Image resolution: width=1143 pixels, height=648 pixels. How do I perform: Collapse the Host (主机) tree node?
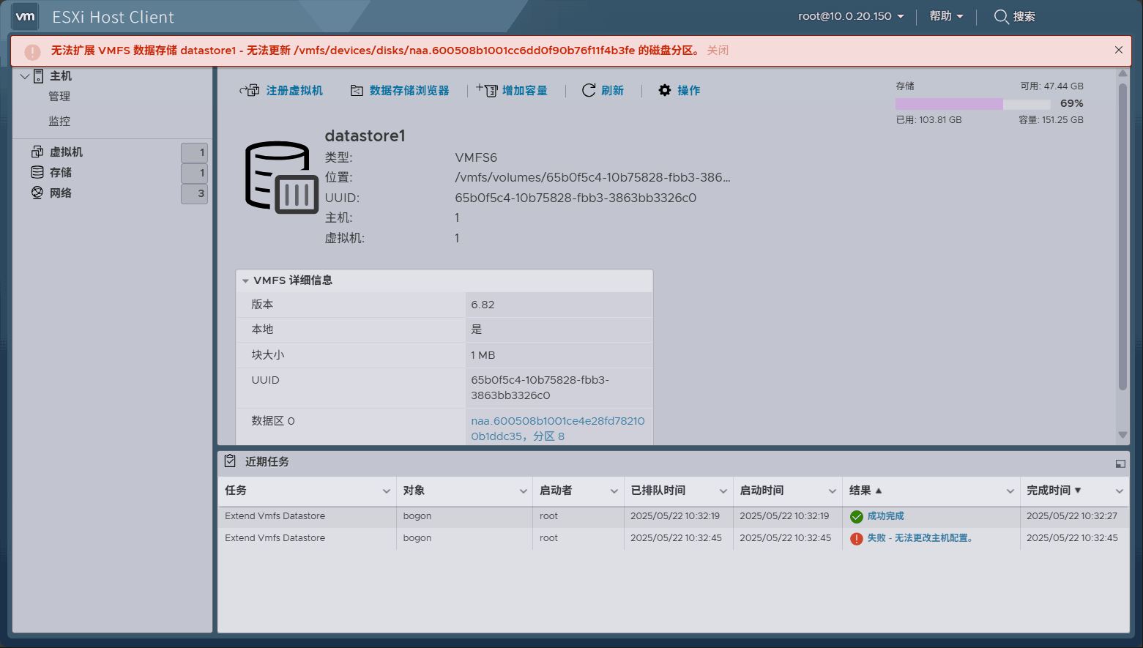25,76
